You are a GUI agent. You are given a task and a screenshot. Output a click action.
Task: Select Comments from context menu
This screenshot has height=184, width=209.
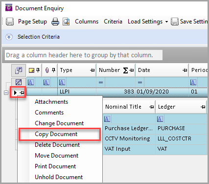49,113
